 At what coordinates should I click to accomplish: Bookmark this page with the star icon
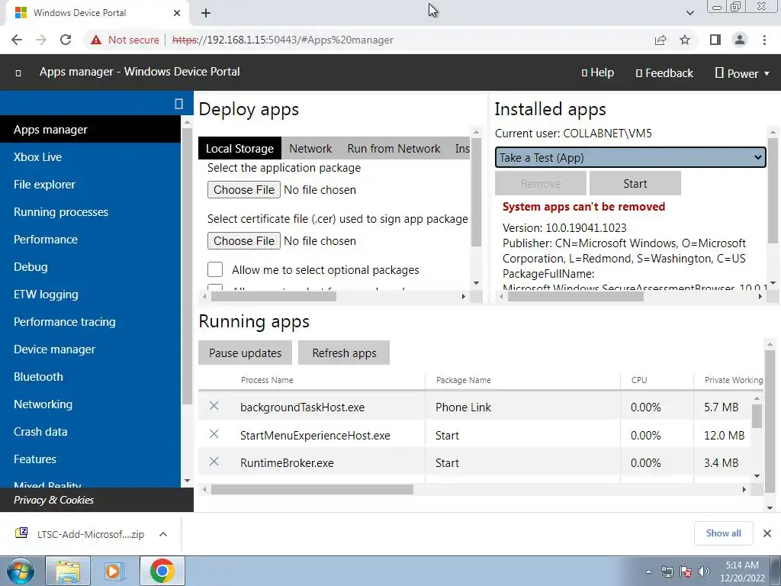(x=685, y=40)
